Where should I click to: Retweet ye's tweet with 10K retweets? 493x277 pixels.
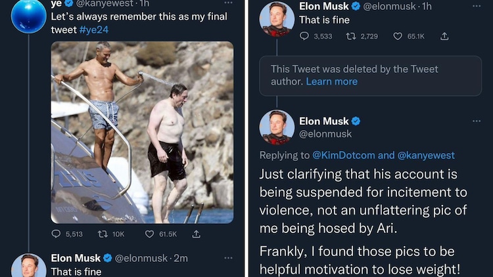tap(102, 234)
